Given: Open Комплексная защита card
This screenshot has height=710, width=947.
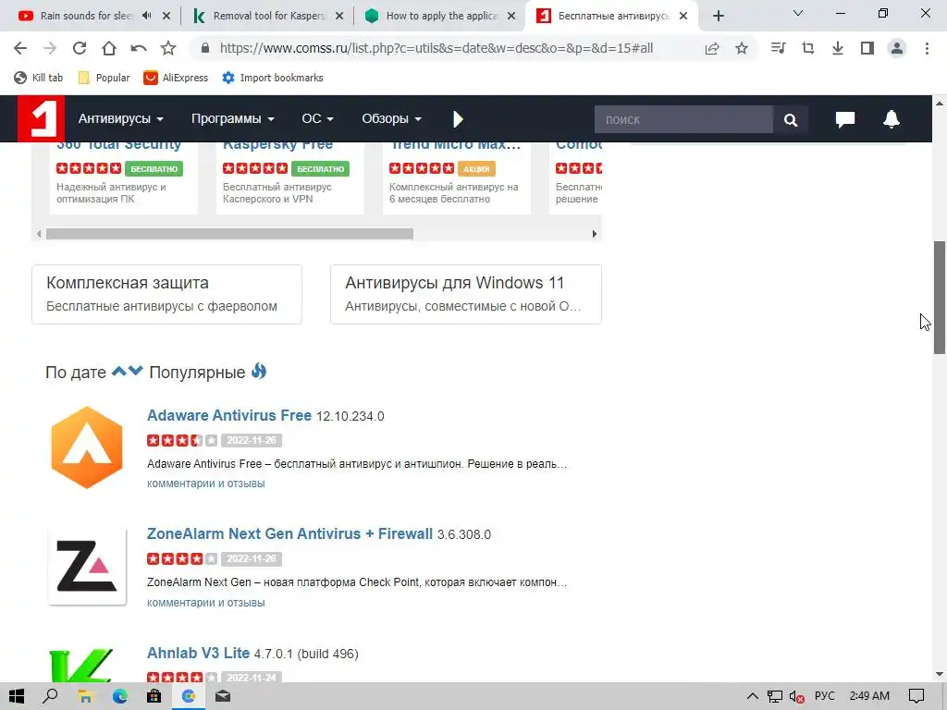Looking at the screenshot, I should (166, 295).
